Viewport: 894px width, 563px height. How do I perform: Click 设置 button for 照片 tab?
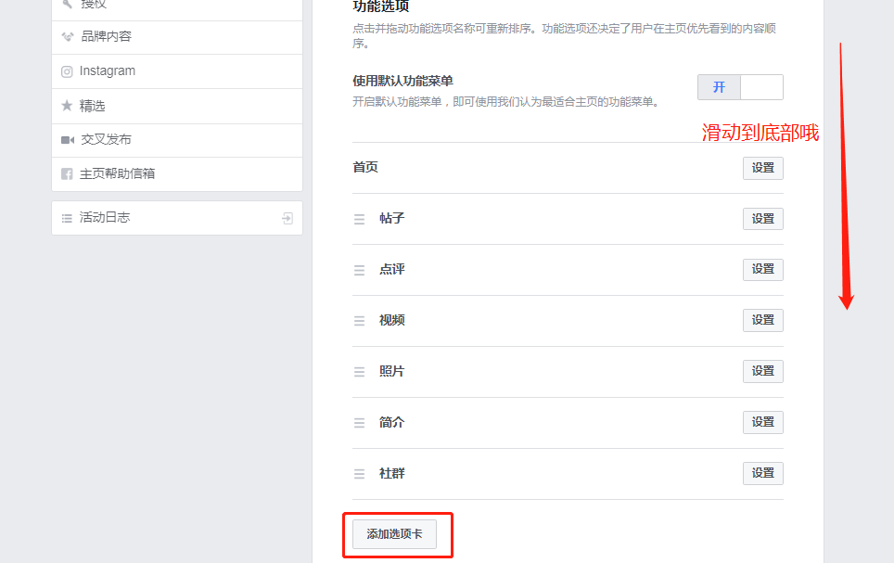(x=762, y=372)
